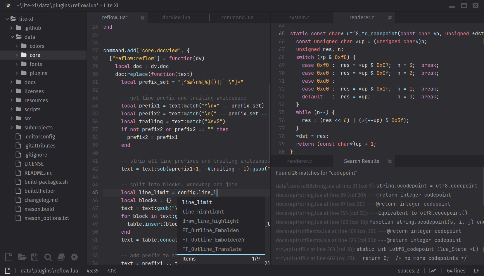Click the document icon in status bar

(8, 271)
